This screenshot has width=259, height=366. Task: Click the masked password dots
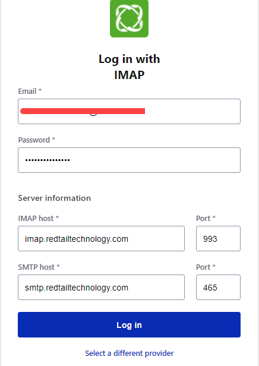click(x=48, y=160)
